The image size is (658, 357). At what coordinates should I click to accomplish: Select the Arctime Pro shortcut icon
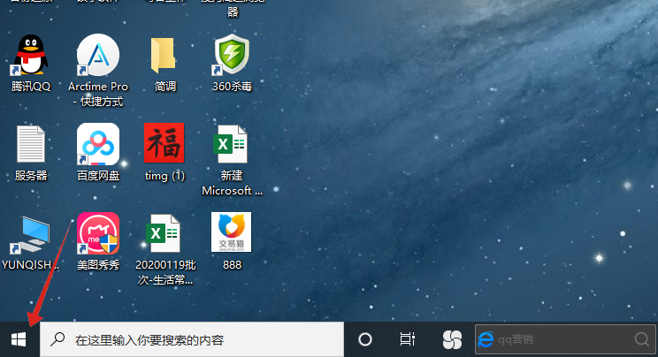[x=98, y=55]
